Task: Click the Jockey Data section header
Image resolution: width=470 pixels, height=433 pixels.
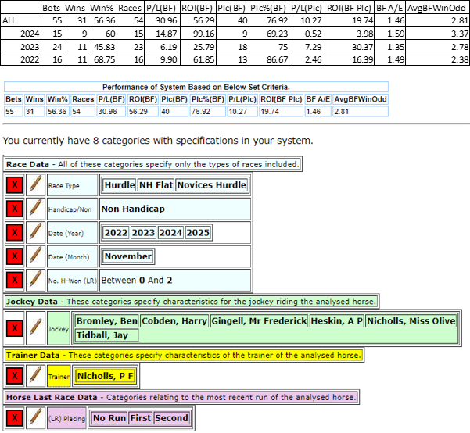Action: click(192, 302)
